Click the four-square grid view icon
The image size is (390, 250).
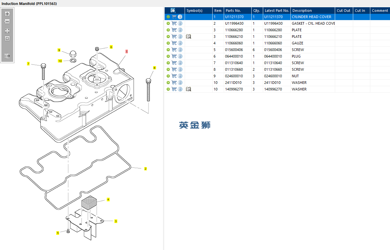point(7,31)
